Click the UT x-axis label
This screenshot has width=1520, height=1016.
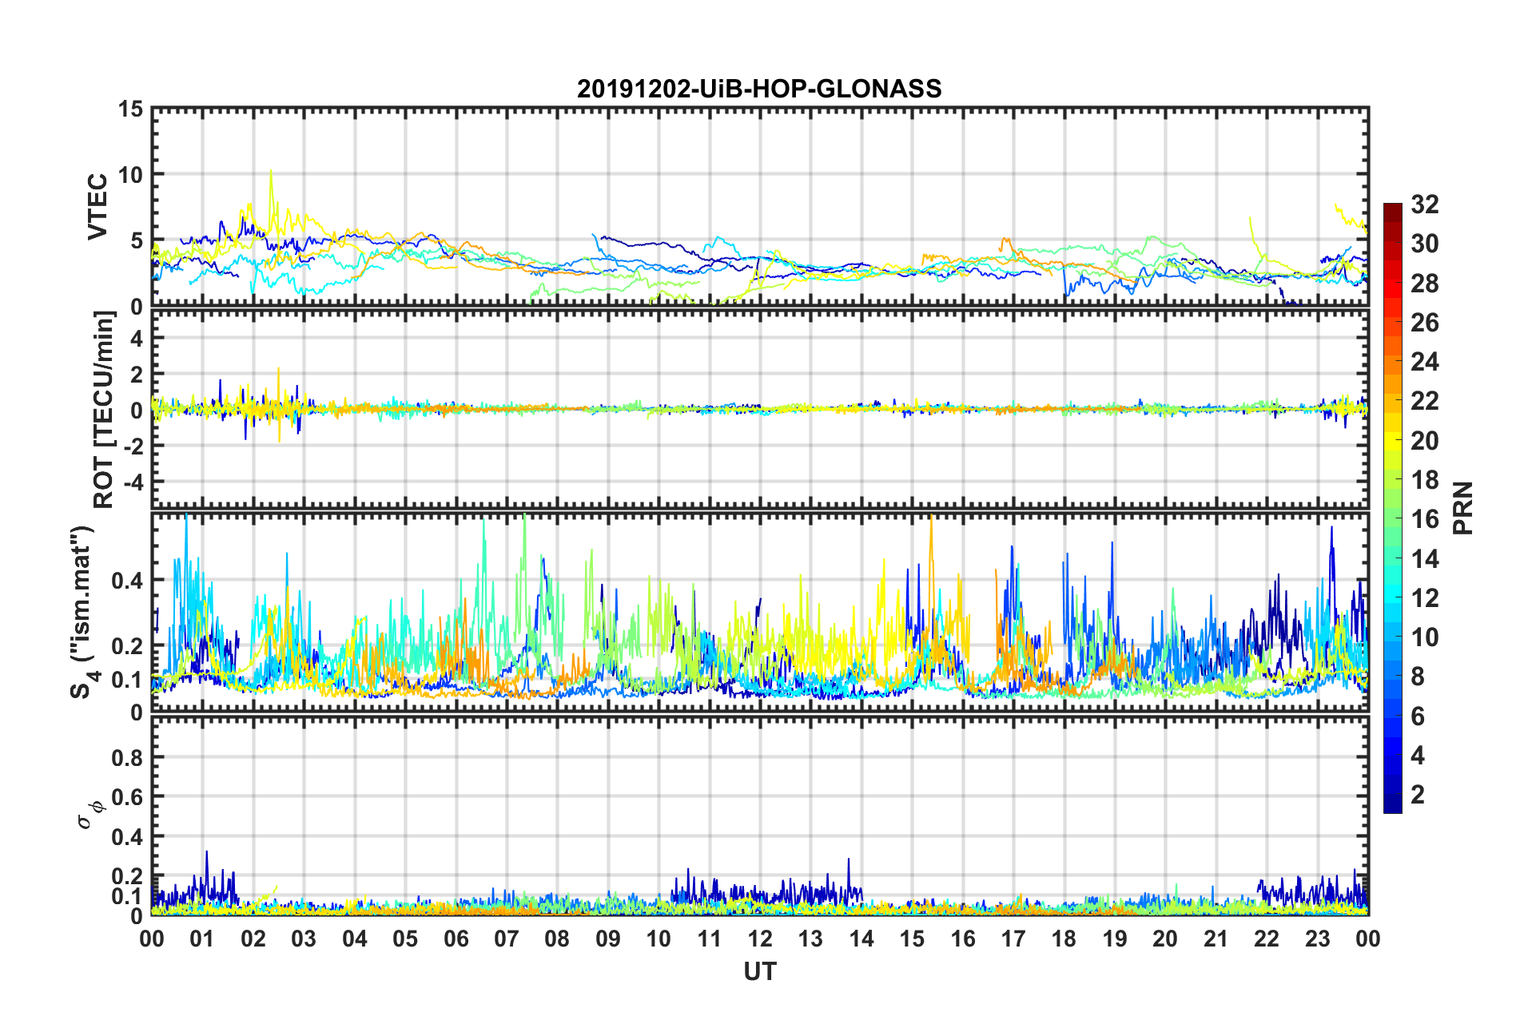tap(760, 971)
